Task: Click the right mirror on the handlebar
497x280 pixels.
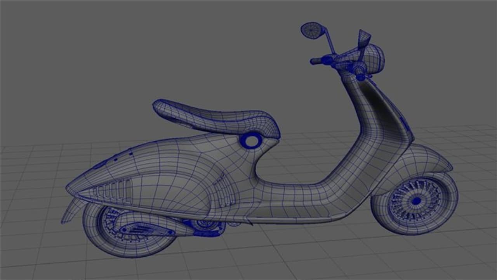Action: pyautogui.click(x=364, y=39)
